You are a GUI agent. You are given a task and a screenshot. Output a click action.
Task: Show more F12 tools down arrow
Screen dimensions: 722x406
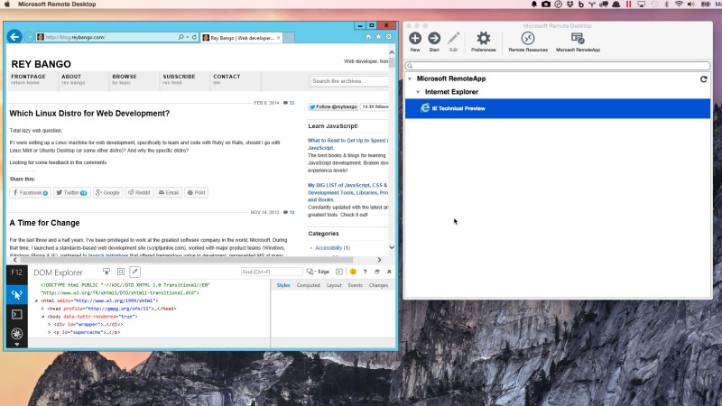16,345
